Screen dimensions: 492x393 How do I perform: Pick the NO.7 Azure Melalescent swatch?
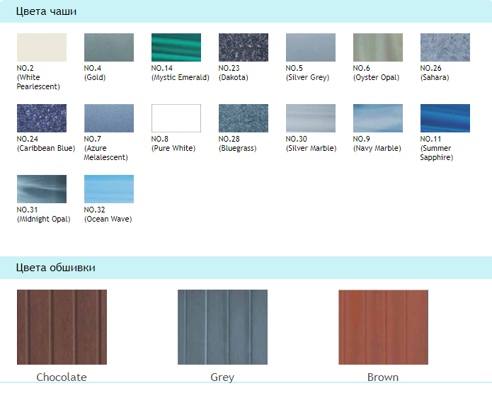pos(109,118)
